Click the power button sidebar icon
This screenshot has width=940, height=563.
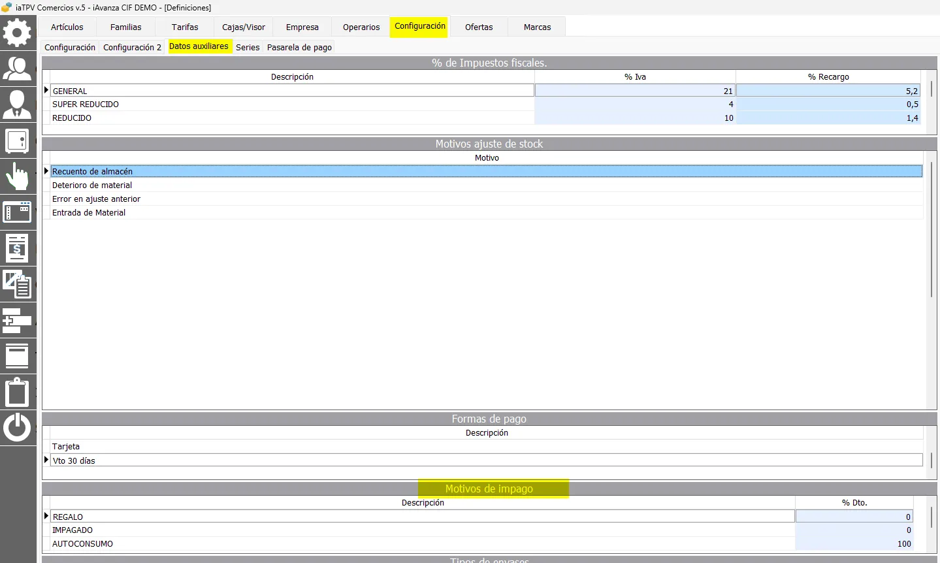[18, 428]
